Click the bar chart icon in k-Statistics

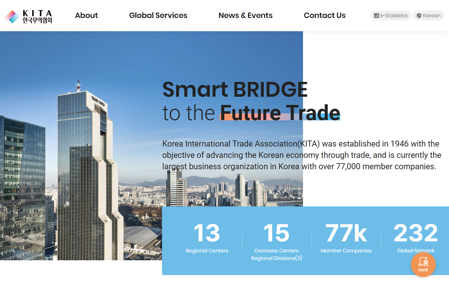pos(376,15)
